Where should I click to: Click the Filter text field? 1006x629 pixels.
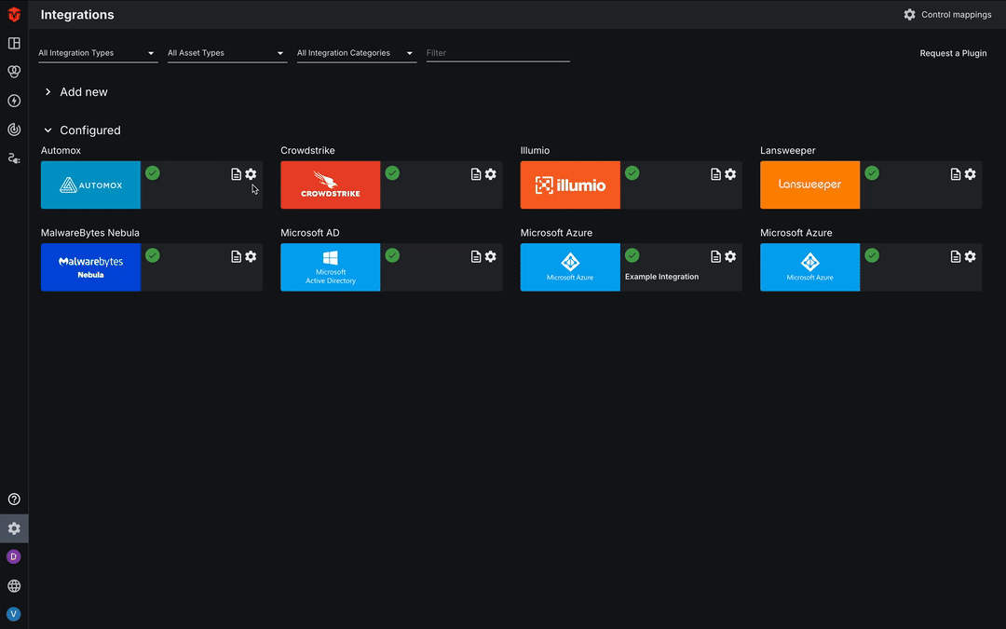pos(497,53)
